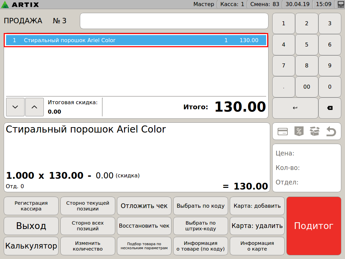Click the percent discount tag icon
The height and width of the screenshot is (259, 345).
pyautogui.click(x=299, y=132)
